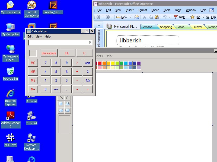Image resolution: width=217 pixels, height=162 pixels.
Task: Click the Forward arrow icon in OneNote
Action: click(x=107, y=17)
